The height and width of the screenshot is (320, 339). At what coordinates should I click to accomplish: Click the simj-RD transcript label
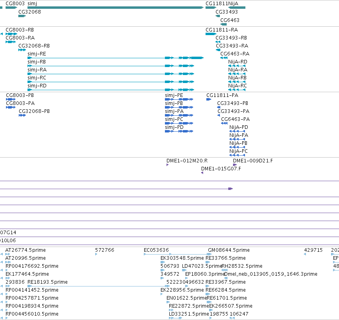(x=37, y=86)
